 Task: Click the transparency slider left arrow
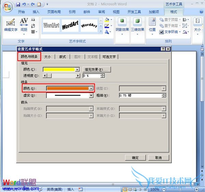pyautogui.click(x=45, y=76)
